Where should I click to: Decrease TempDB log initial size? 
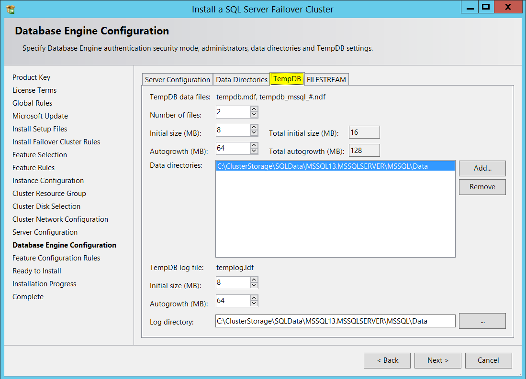pyautogui.click(x=254, y=285)
